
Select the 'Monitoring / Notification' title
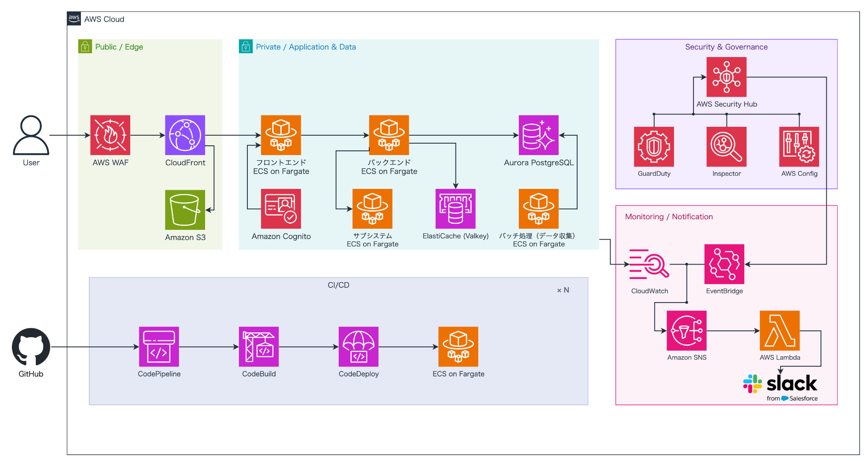pyautogui.click(x=669, y=217)
